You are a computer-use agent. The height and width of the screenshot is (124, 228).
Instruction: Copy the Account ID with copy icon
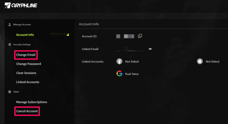140,36
